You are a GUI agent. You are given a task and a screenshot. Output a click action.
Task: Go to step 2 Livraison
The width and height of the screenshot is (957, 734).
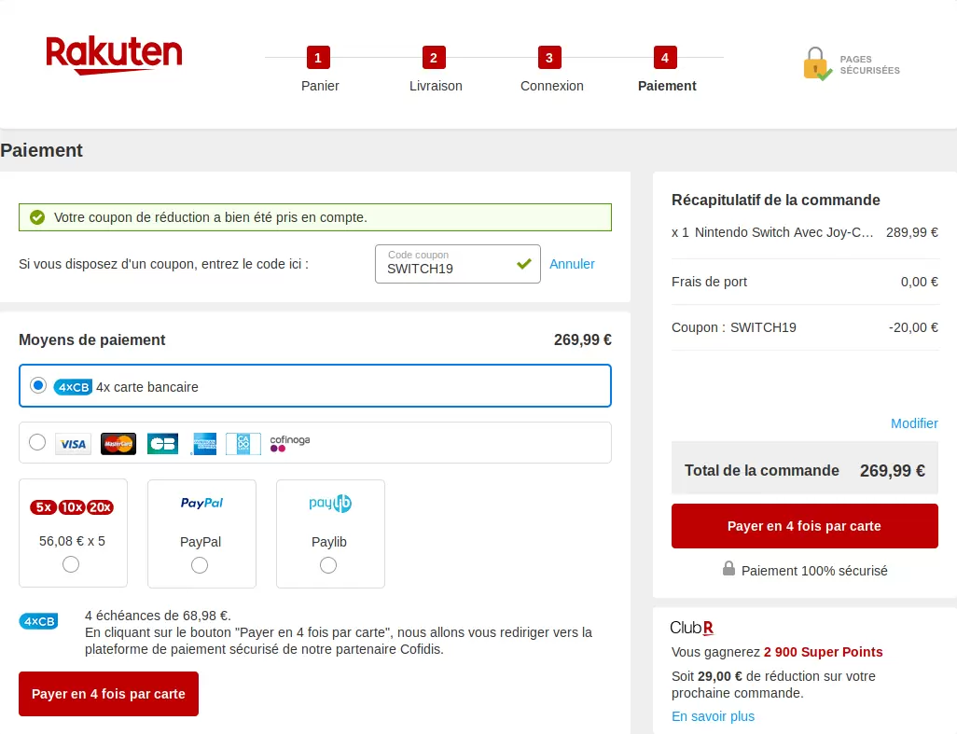tap(435, 70)
